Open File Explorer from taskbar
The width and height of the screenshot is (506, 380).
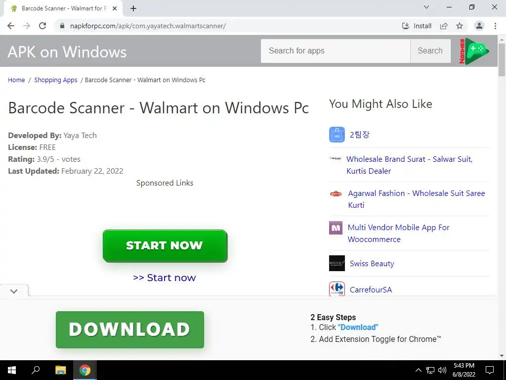click(60, 370)
